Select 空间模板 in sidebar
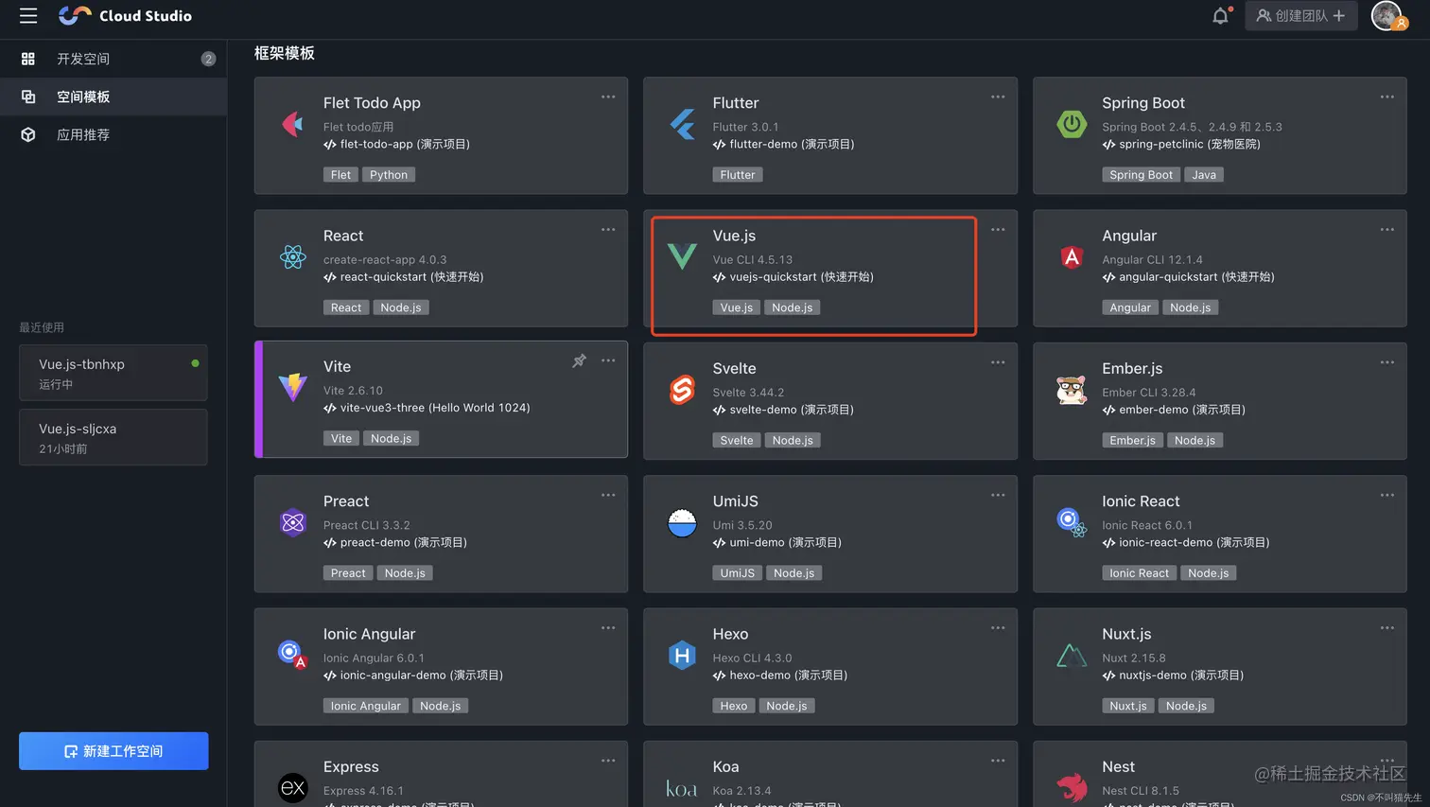 pos(113,96)
